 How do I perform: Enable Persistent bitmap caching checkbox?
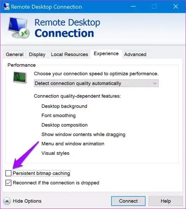(x=8, y=173)
